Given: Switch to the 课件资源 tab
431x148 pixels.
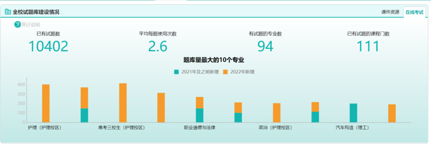Looking at the screenshot, I should coord(390,12).
